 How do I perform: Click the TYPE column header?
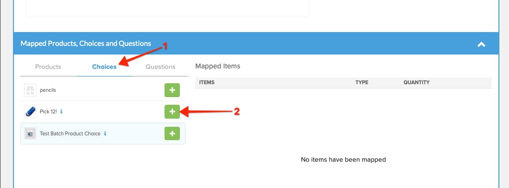point(362,82)
